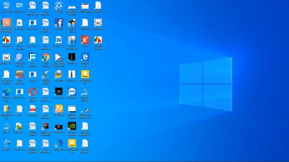Open the orange globe browser shortcut

(x=59, y=74)
